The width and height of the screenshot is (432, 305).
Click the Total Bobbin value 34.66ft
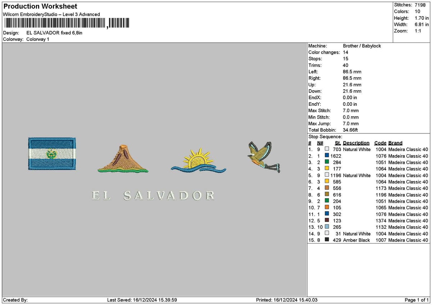click(x=350, y=130)
